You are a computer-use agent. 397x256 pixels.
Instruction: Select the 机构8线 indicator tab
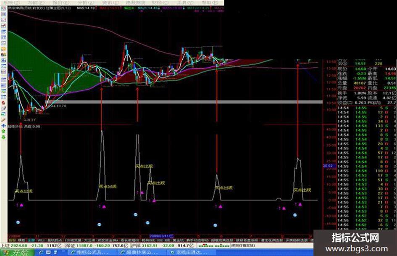coord(147,240)
